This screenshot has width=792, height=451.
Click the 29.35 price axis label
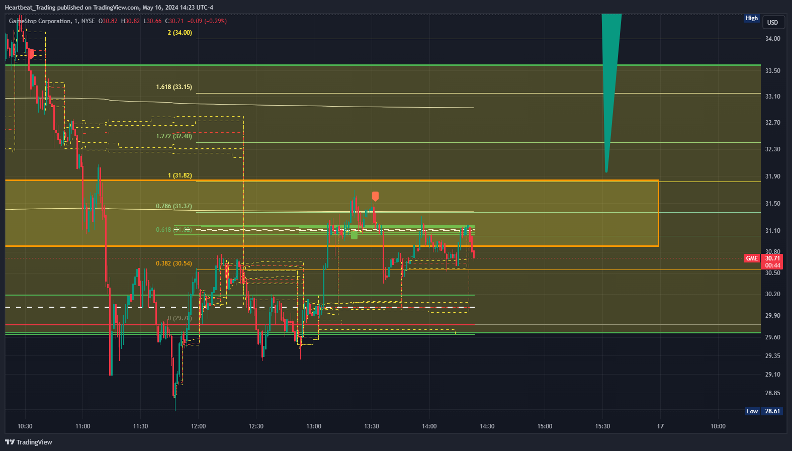[772, 356]
